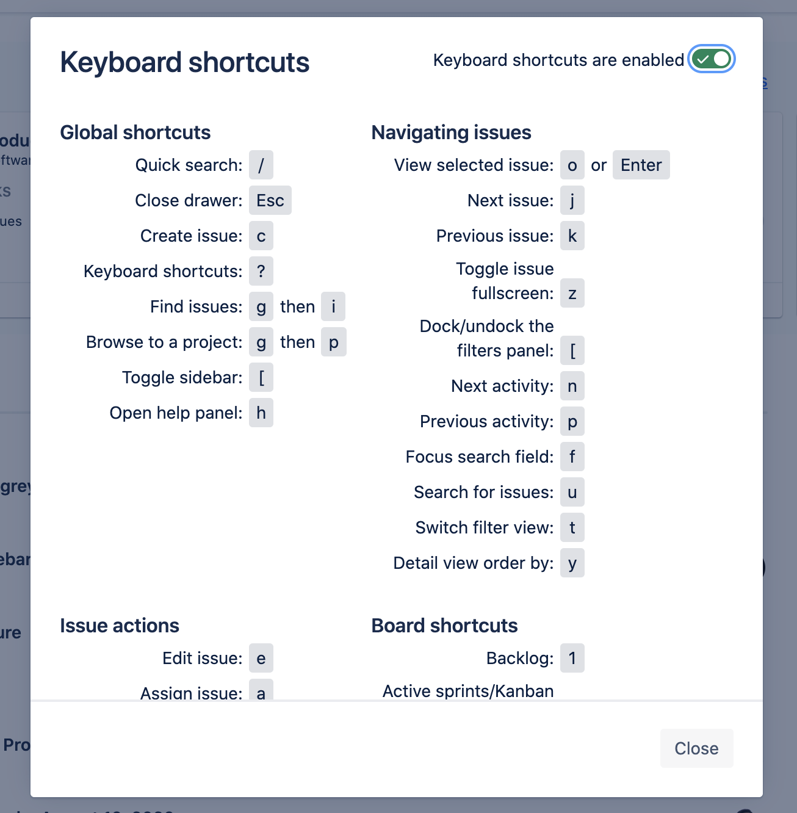This screenshot has width=797, height=813.
Task: Click the 'i' badge after 'then' in Find issues
Action: pos(333,306)
